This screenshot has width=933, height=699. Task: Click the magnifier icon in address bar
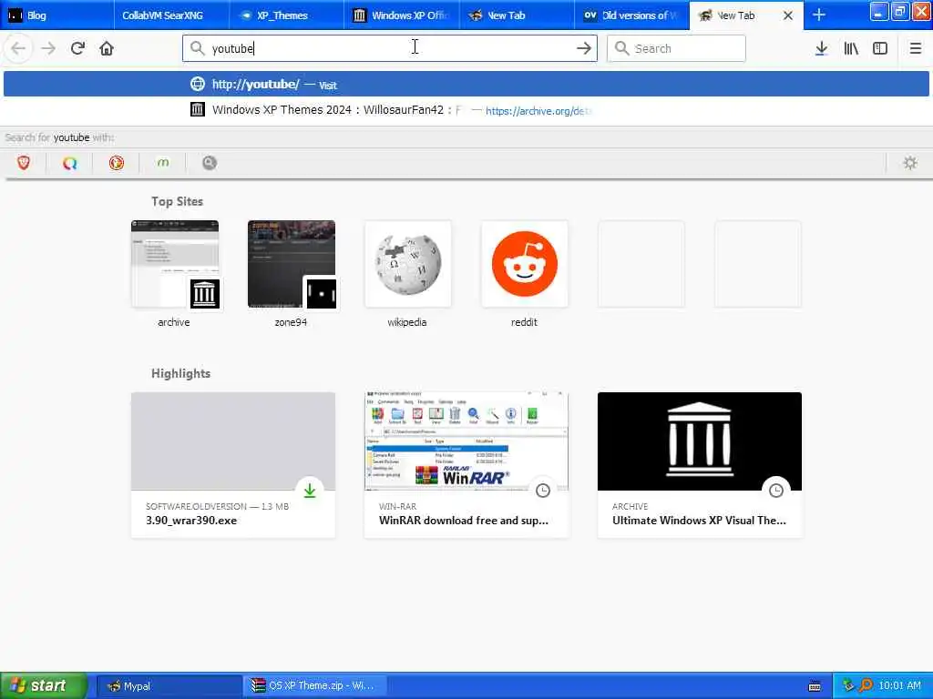pos(197,48)
